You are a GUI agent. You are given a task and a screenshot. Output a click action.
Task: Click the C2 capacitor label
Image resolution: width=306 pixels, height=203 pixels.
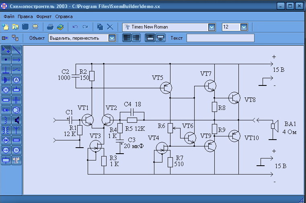(65, 72)
